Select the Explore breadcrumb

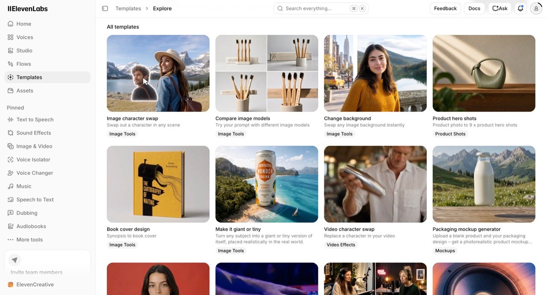(x=162, y=9)
